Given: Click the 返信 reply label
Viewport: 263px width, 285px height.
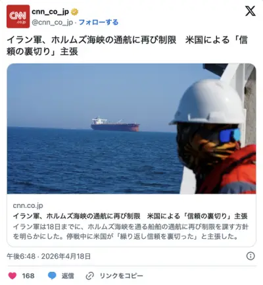Looking at the screenshot, I should pos(68,276).
